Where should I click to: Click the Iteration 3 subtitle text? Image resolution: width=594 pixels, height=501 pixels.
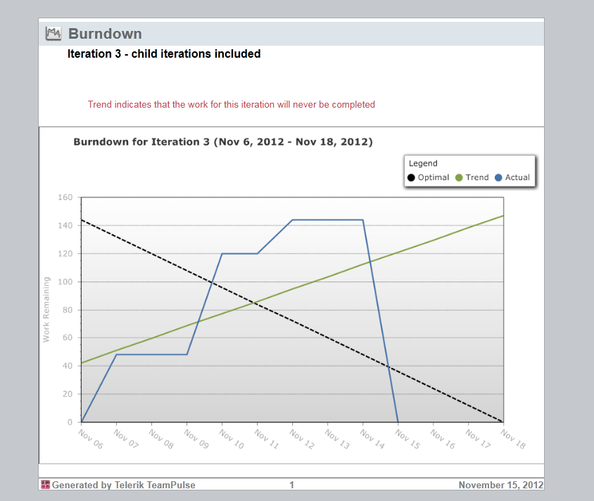[x=164, y=53]
